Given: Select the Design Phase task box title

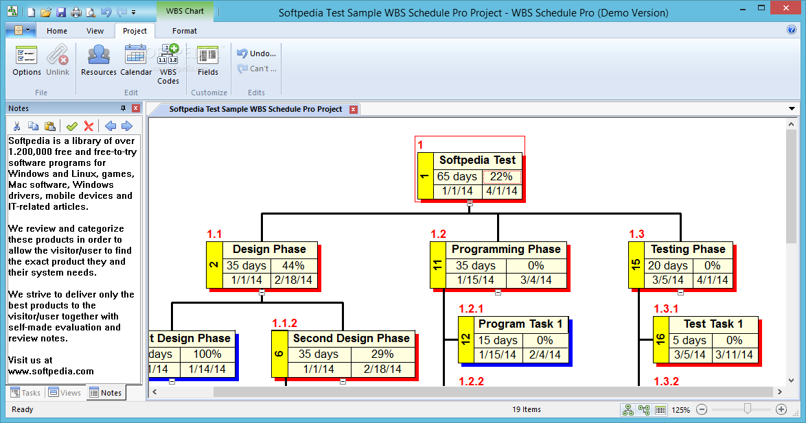Looking at the screenshot, I should pyautogui.click(x=269, y=250).
